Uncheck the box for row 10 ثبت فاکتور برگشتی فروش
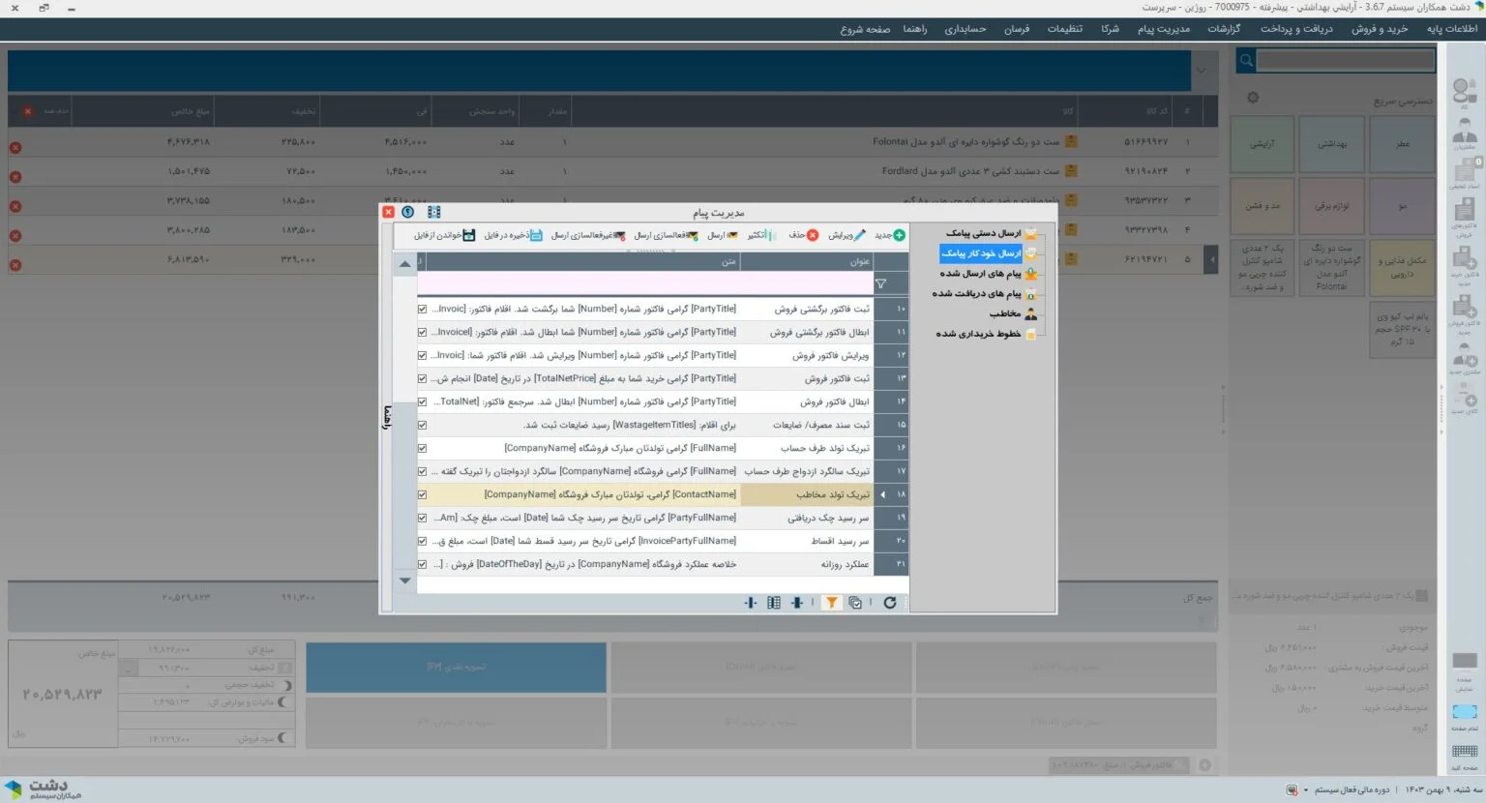This screenshot has width=1486, height=803. 422,309
